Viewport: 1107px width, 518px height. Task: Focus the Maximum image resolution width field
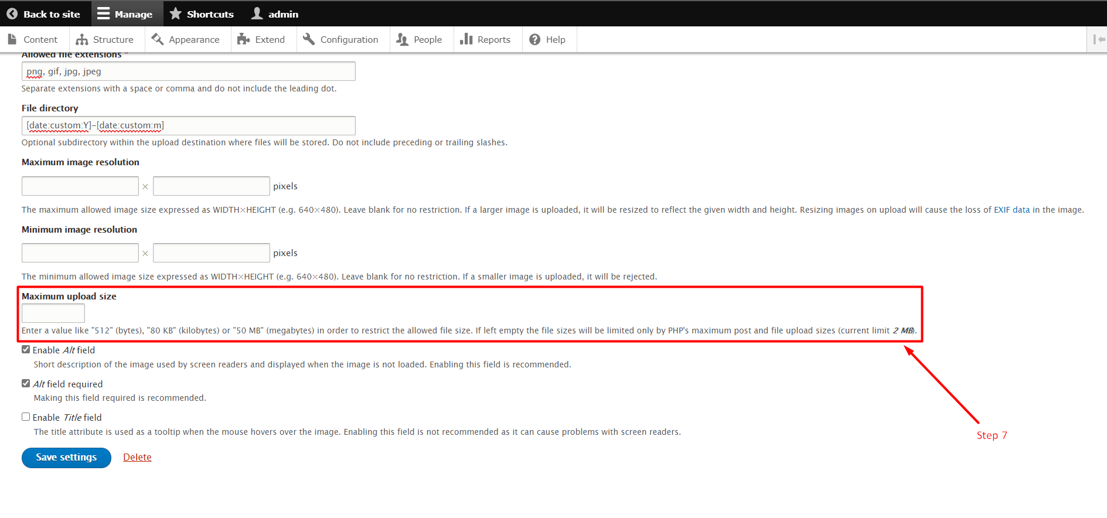click(x=80, y=186)
